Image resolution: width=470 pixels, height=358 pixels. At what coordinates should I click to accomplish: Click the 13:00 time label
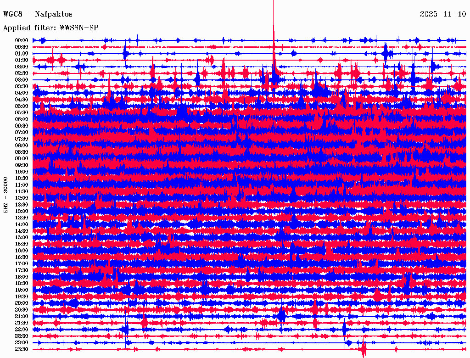coord(22,211)
